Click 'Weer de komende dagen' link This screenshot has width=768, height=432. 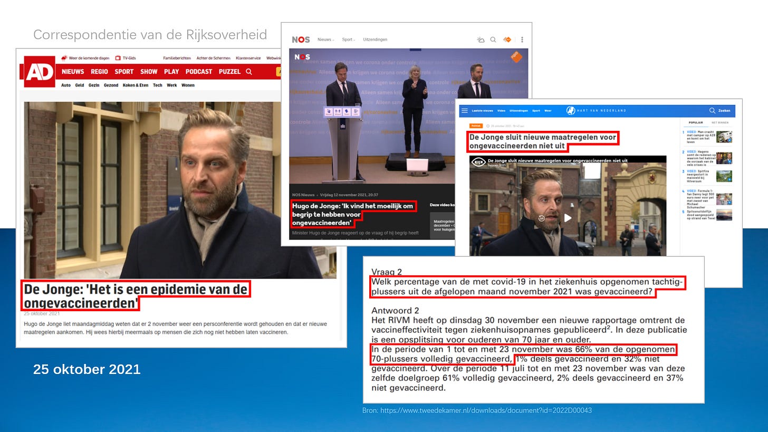point(89,58)
